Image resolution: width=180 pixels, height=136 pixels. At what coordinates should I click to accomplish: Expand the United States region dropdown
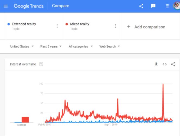point(22,46)
